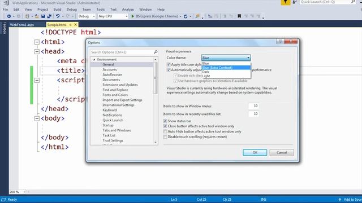Click the Save disk icon
The width and height of the screenshot is (362, 203).
pyautogui.click(x=43, y=16)
